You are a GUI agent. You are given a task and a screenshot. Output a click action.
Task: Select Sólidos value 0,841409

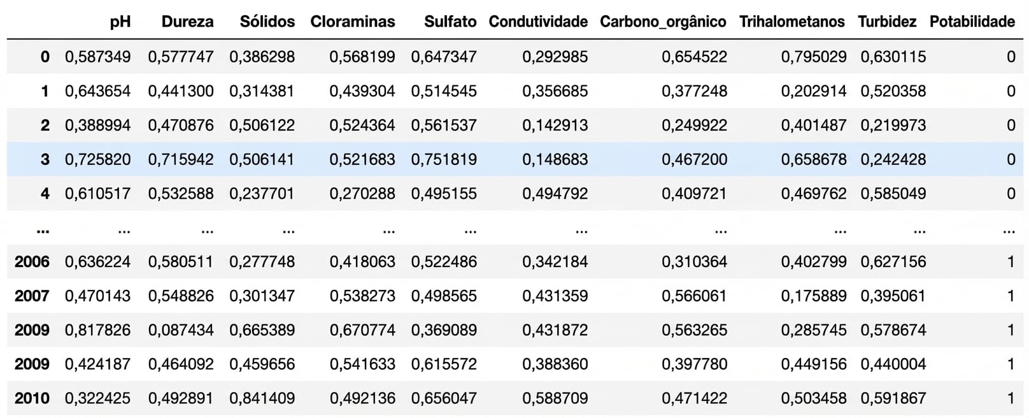(262, 398)
